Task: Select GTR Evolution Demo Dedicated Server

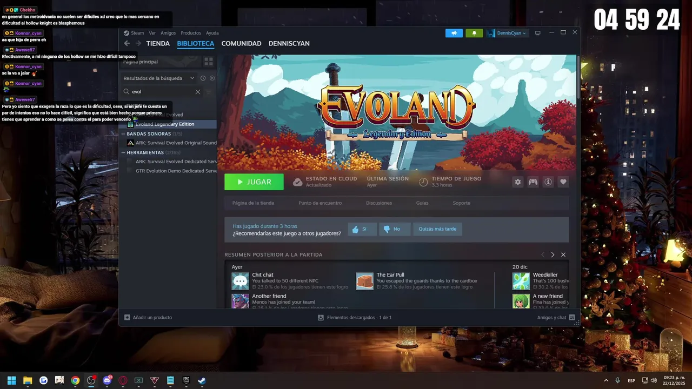Action: pos(171,171)
